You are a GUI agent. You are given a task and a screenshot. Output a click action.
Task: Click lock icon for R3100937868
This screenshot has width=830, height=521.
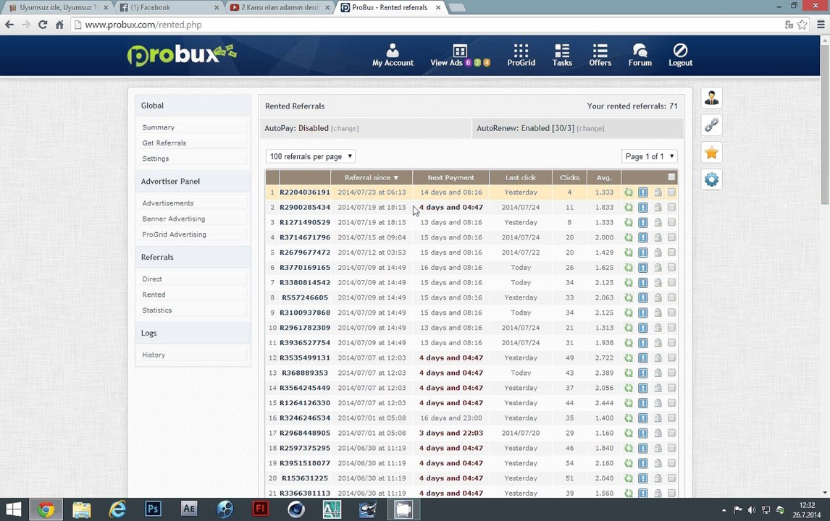click(x=658, y=313)
